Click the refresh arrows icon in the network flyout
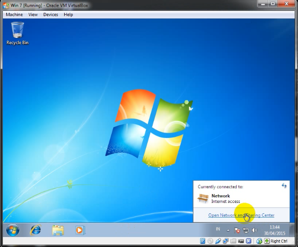The width and height of the screenshot is (298, 247). tap(284, 185)
